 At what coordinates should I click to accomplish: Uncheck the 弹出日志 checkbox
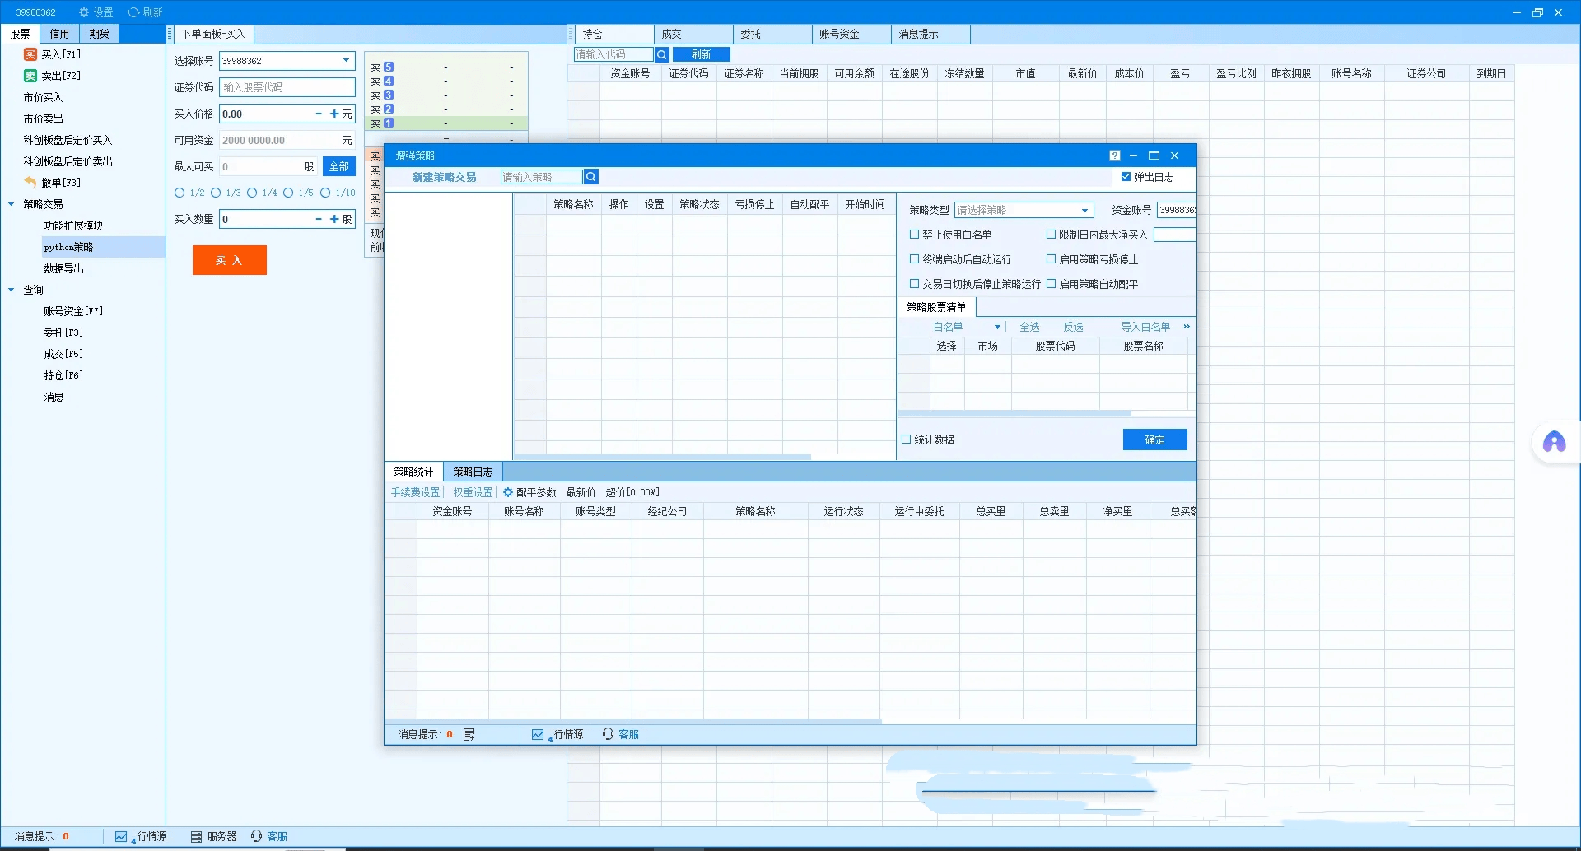tap(1126, 177)
